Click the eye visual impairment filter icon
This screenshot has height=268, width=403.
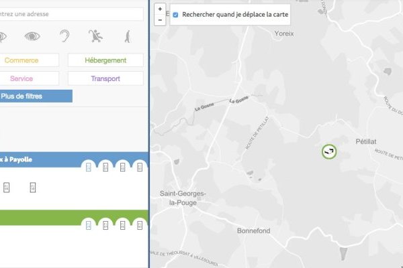33,36
